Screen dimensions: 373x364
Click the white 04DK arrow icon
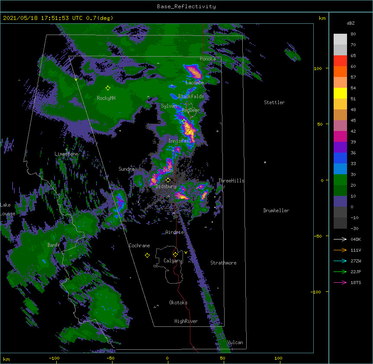coord(340,239)
